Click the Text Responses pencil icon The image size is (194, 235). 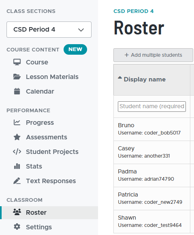[17, 181]
